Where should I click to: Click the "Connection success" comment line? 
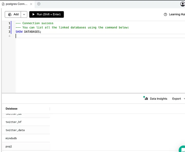pos(38,23)
